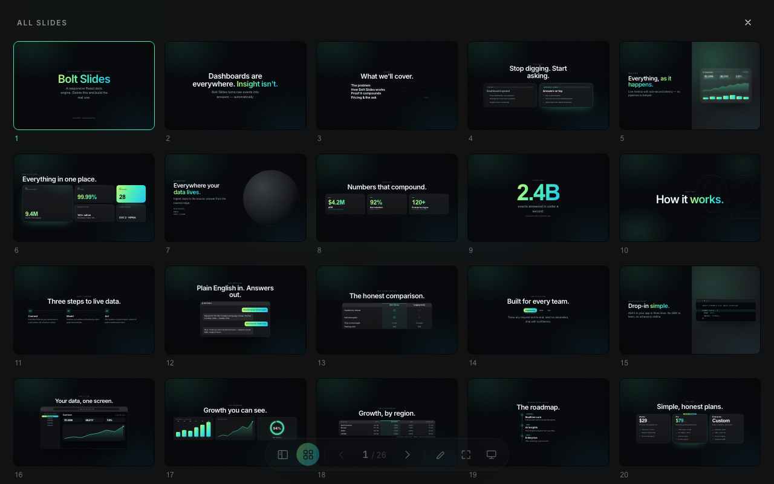Click the grid overview icon
774x484 pixels.
coord(308,454)
